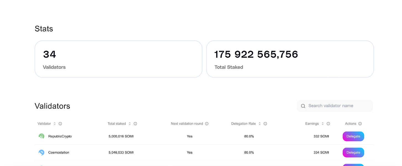Viewport: 402px width, 166px height.
Task: Delegate to RepublicCrypto validator
Action: click(x=353, y=136)
